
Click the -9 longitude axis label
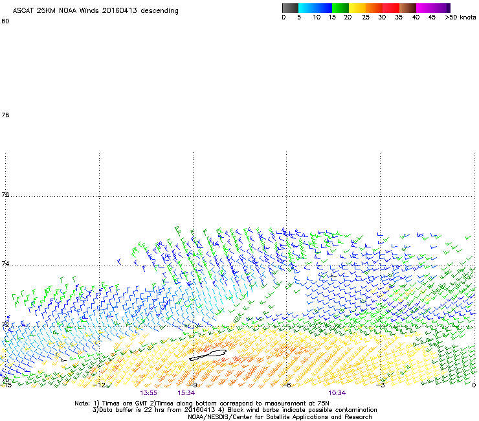click(193, 385)
